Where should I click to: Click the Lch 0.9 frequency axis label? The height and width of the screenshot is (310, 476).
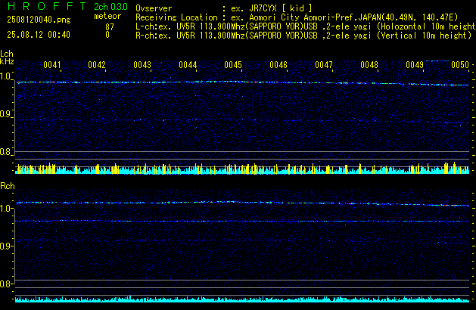[5, 114]
